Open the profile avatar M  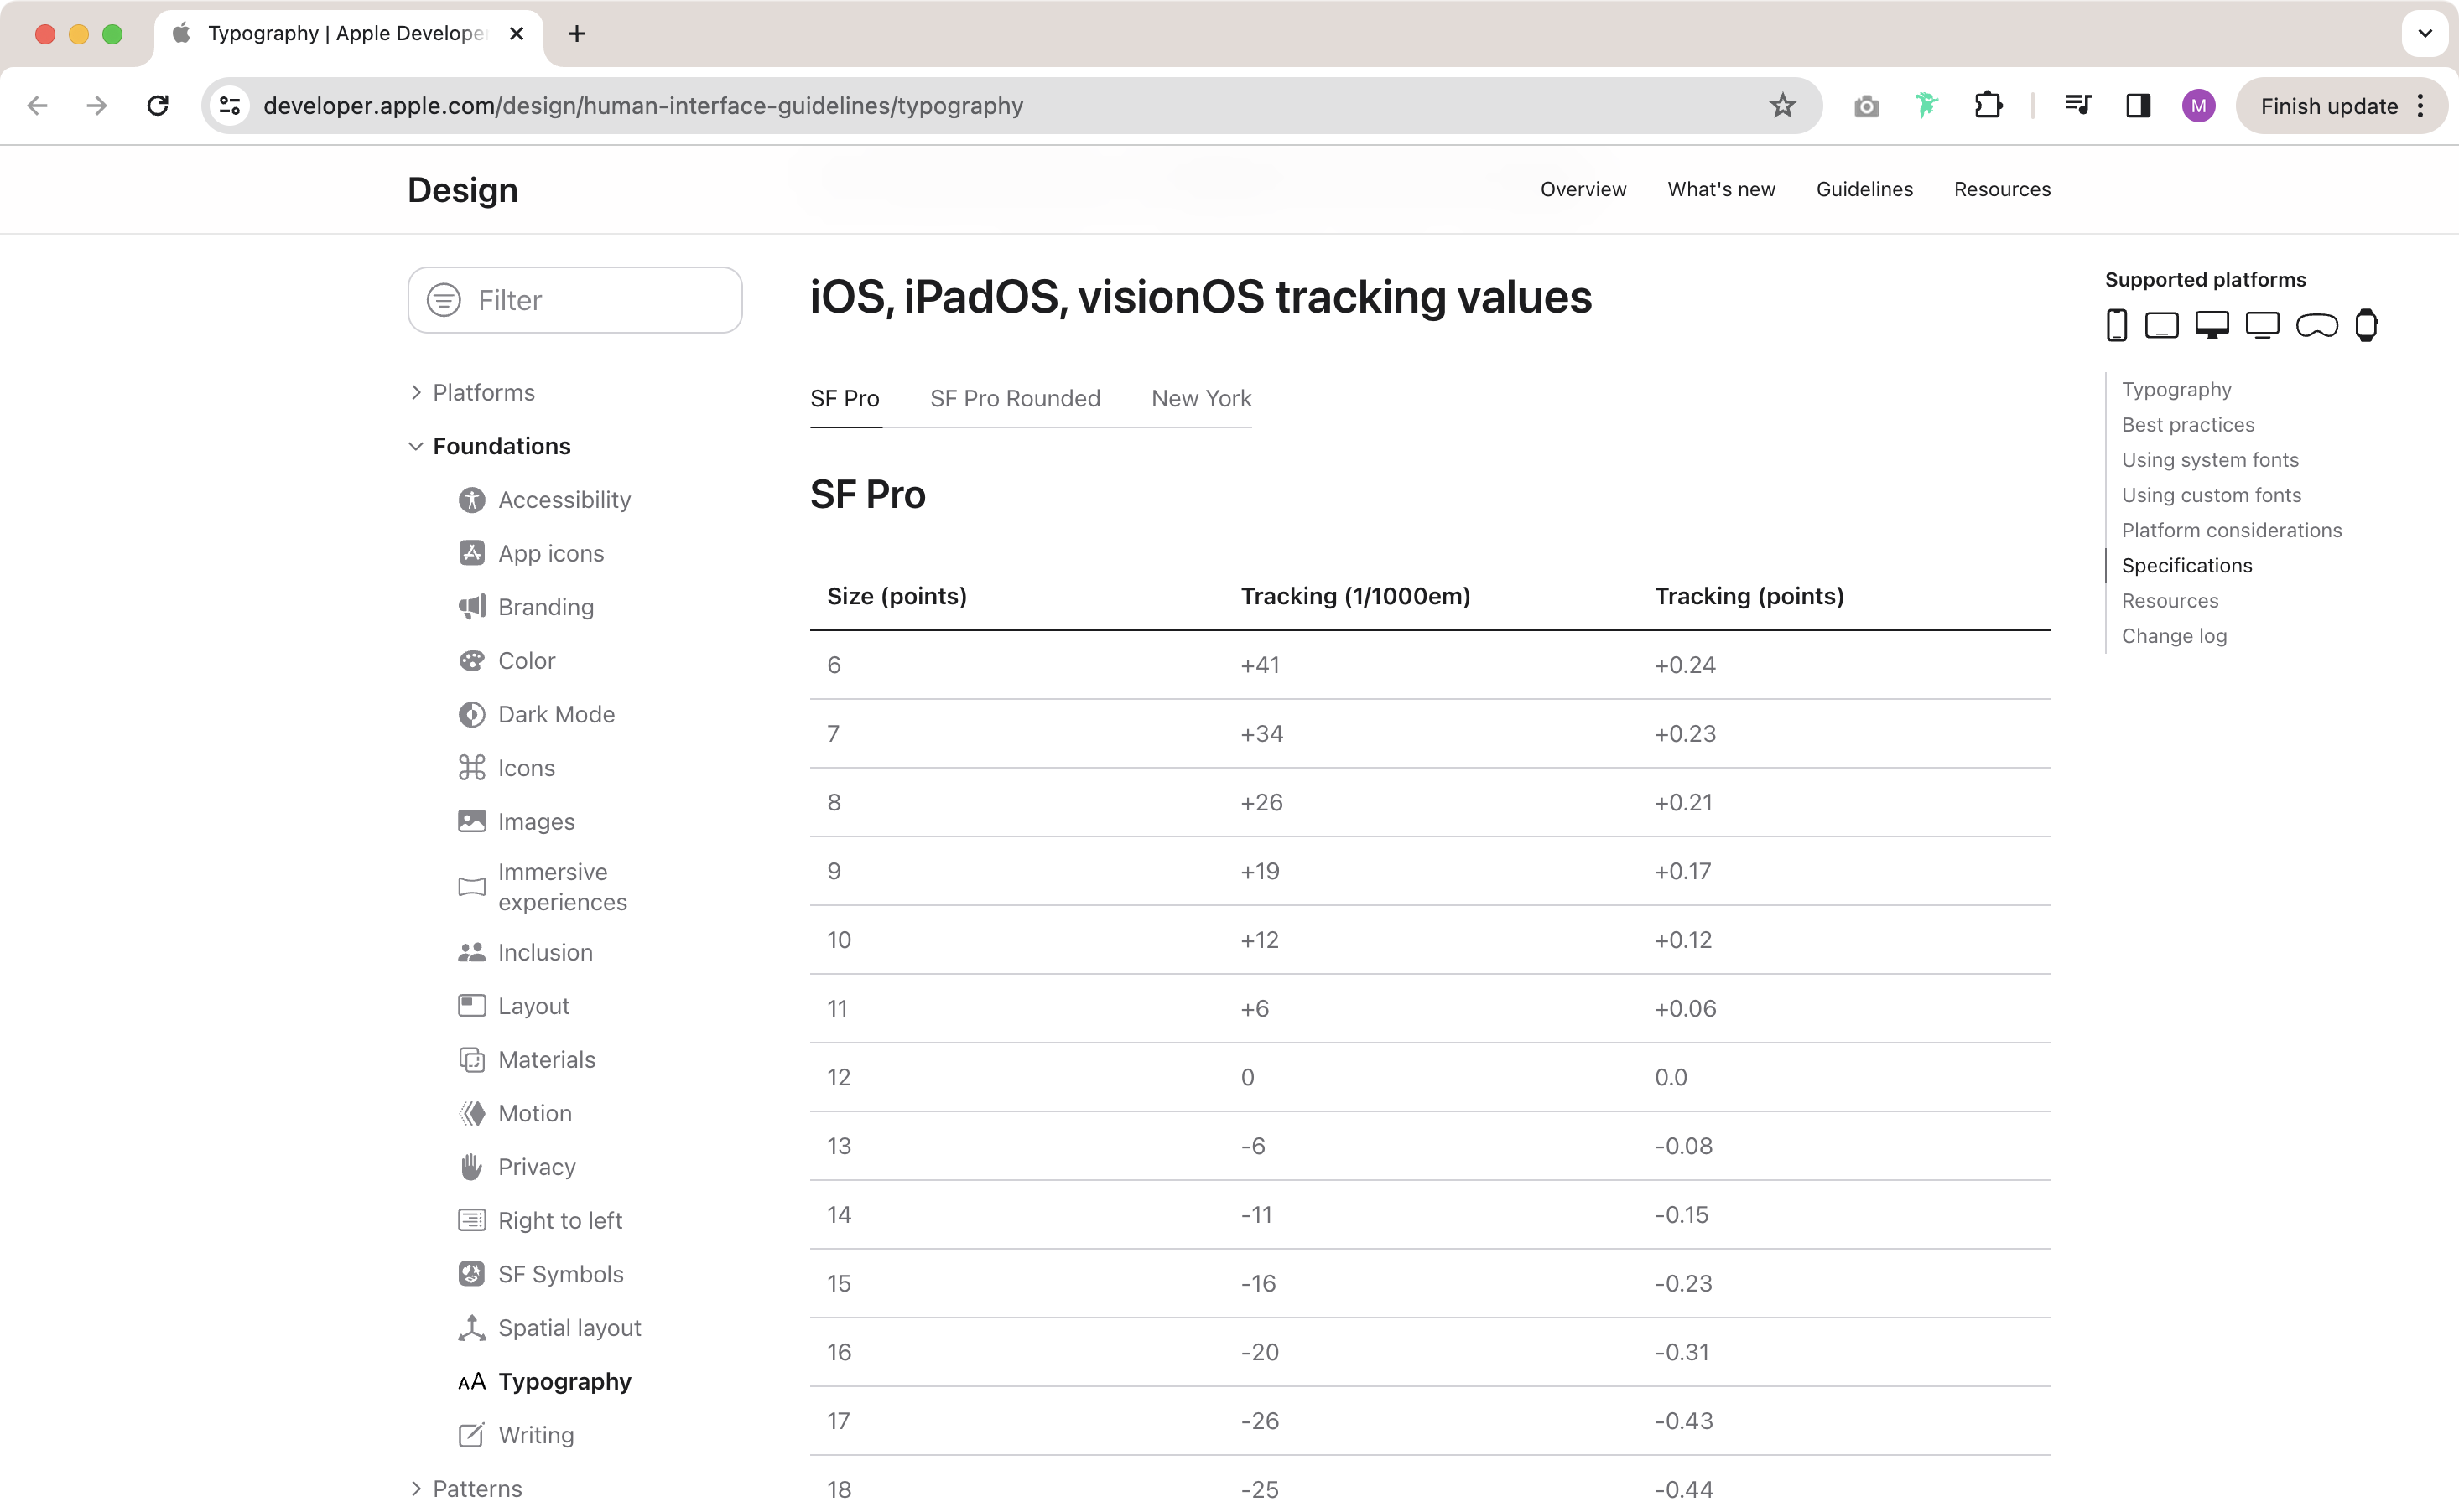[x=2198, y=106]
